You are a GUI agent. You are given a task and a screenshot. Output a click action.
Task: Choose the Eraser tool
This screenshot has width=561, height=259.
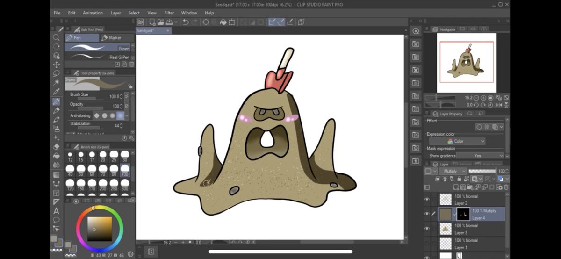pyautogui.click(x=56, y=147)
